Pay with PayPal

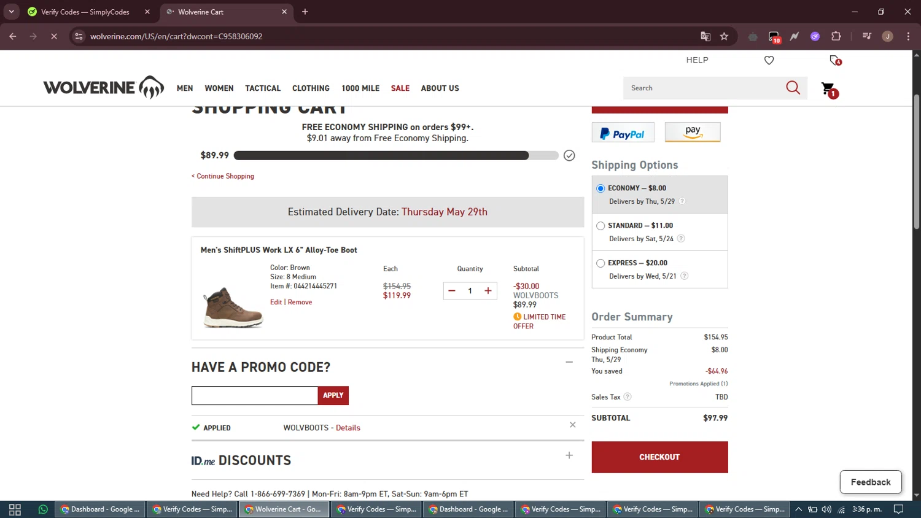point(623,133)
